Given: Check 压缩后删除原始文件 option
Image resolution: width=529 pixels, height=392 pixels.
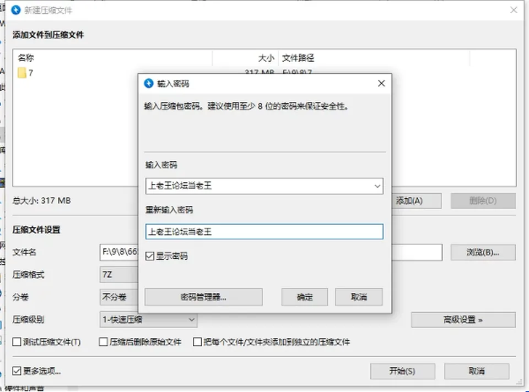Looking at the screenshot, I should 103,342.
